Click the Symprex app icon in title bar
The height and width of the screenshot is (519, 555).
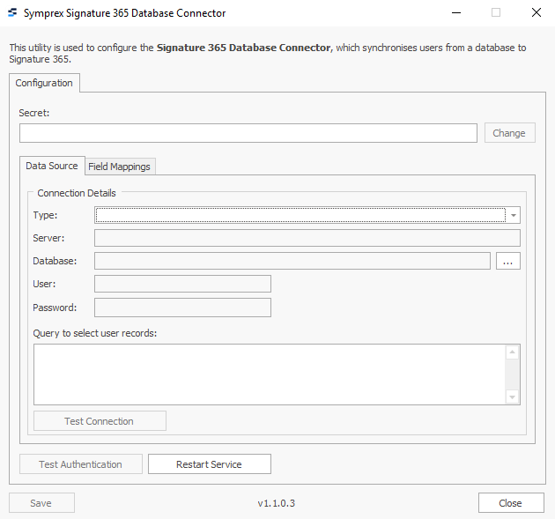[12, 12]
